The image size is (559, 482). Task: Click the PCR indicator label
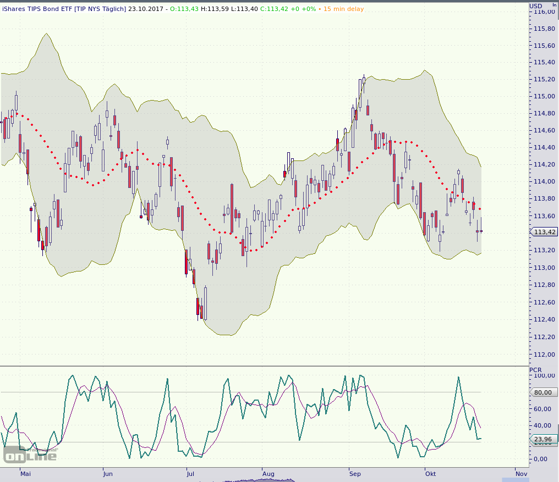tap(535, 370)
